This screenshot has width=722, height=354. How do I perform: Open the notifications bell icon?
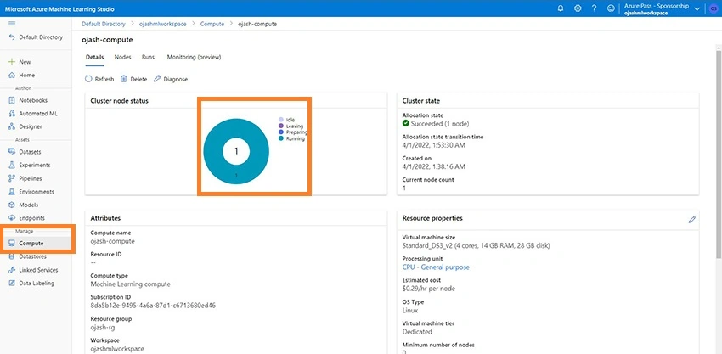coord(561,8)
